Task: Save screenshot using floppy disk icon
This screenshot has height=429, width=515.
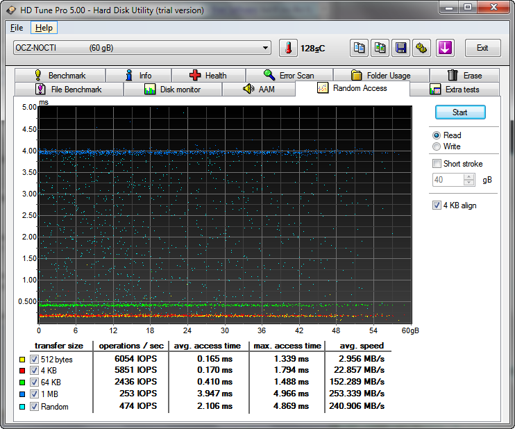Action: [400, 48]
